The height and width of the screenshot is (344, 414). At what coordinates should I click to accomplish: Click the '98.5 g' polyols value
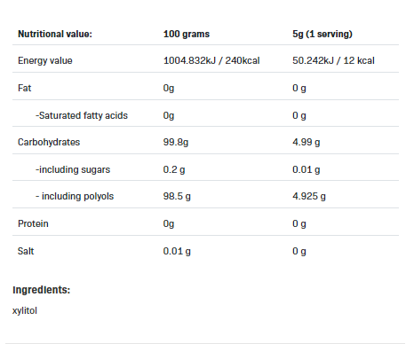point(177,196)
